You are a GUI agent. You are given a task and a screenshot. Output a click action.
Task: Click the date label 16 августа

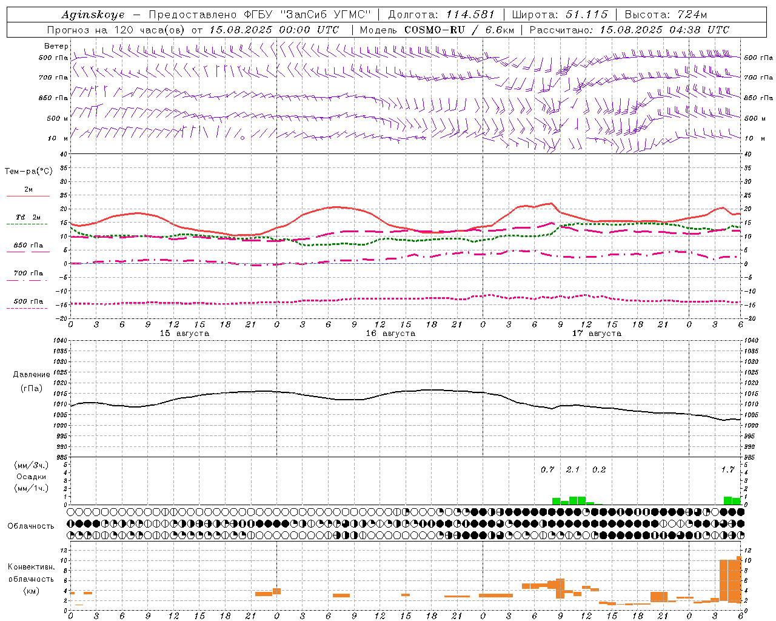pyautogui.click(x=390, y=334)
